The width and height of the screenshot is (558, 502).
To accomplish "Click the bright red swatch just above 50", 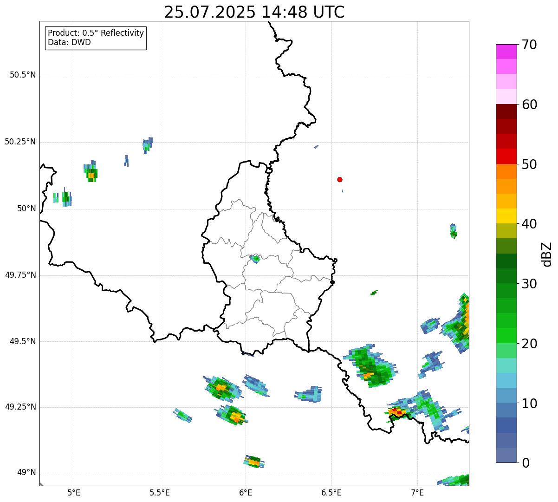I will [x=506, y=156].
